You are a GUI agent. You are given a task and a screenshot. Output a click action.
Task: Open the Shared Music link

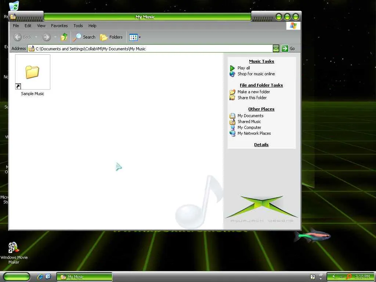click(249, 122)
